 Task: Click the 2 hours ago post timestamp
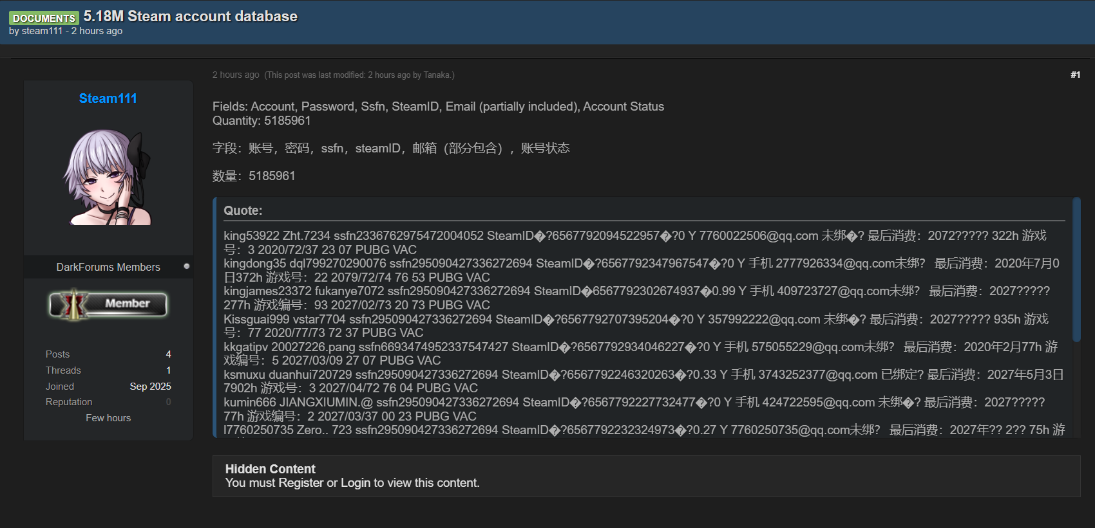point(236,75)
